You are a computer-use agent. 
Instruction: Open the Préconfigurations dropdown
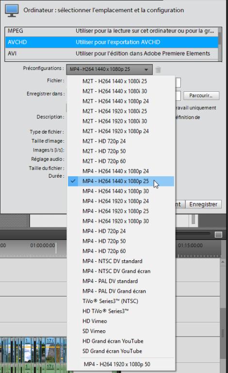pos(109,69)
